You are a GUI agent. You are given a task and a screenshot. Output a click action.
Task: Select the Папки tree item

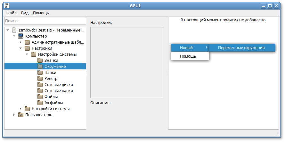[x=50, y=73]
